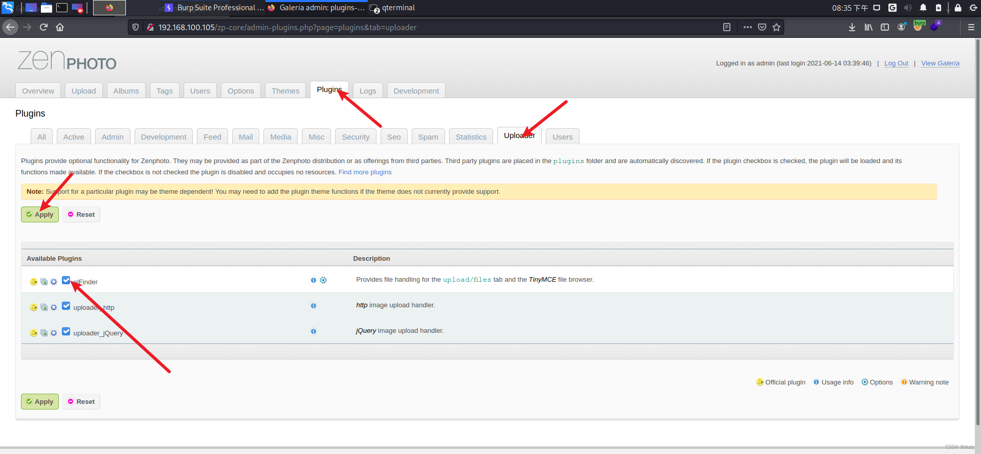
Task: Click the Firefox launcher in the top panel
Action: (x=109, y=8)
